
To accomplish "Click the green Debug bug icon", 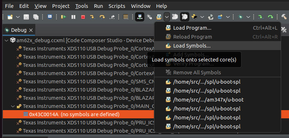I will pos(240,17).
